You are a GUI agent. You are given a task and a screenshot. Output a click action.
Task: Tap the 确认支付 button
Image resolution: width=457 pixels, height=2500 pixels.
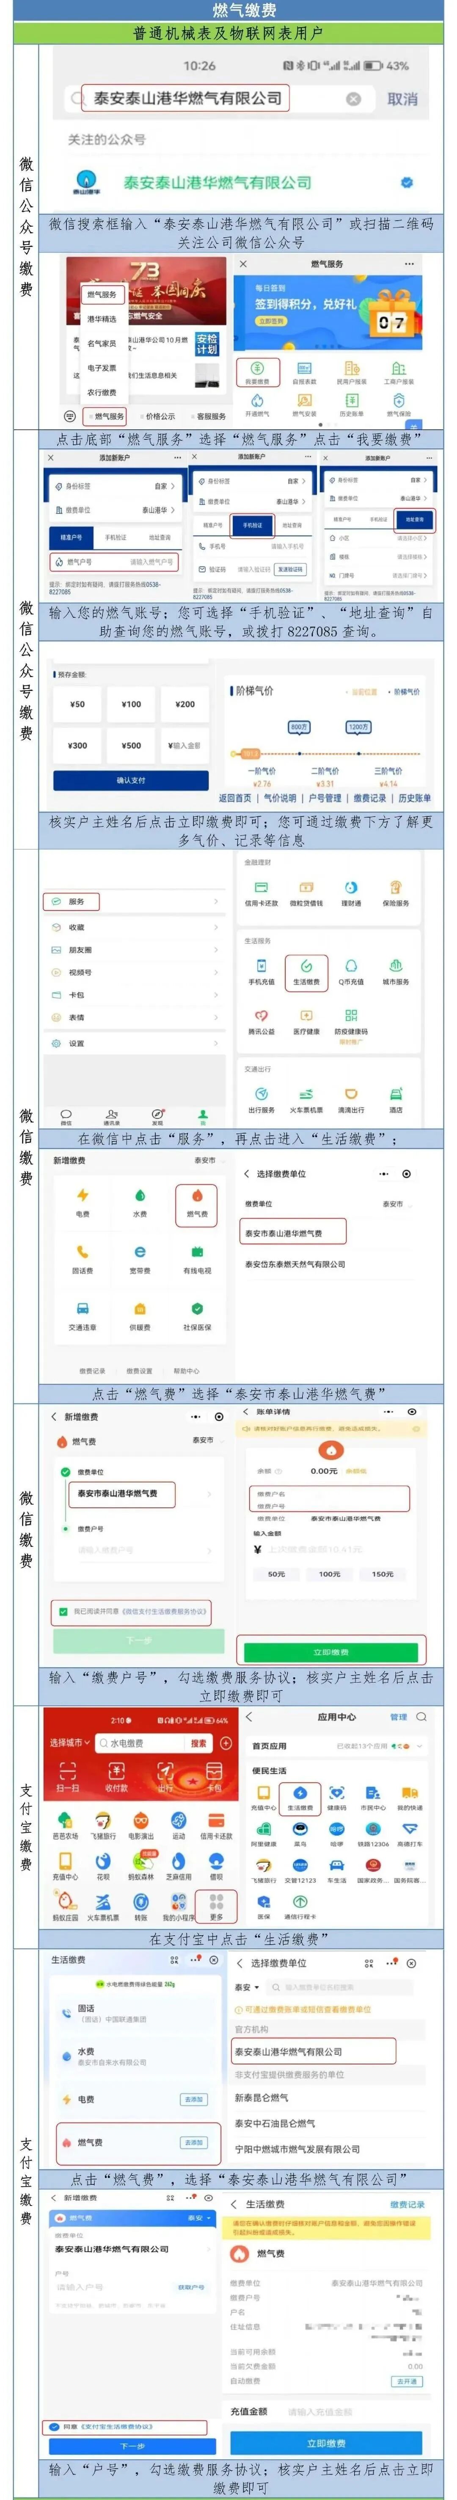(x=131, y=780)
